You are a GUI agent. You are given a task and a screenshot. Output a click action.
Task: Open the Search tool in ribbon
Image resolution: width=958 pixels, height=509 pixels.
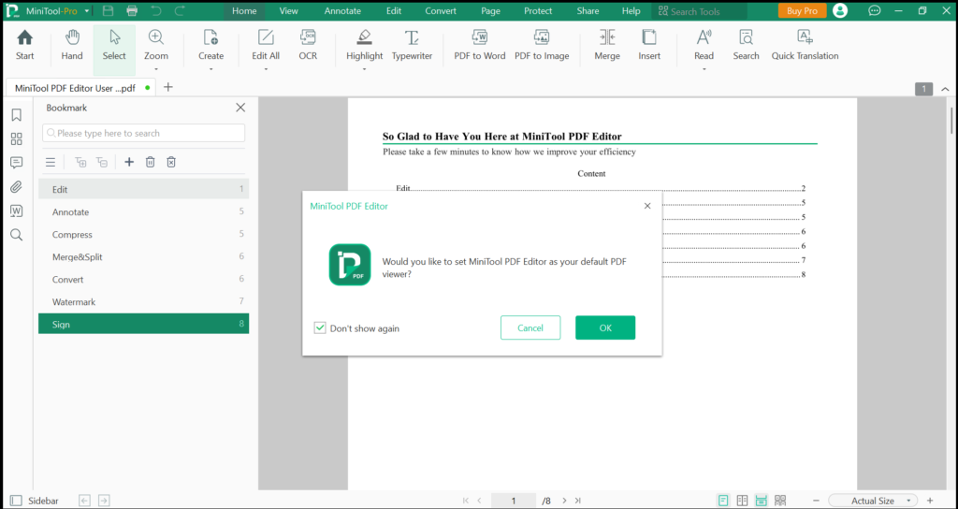click(746, 46)
